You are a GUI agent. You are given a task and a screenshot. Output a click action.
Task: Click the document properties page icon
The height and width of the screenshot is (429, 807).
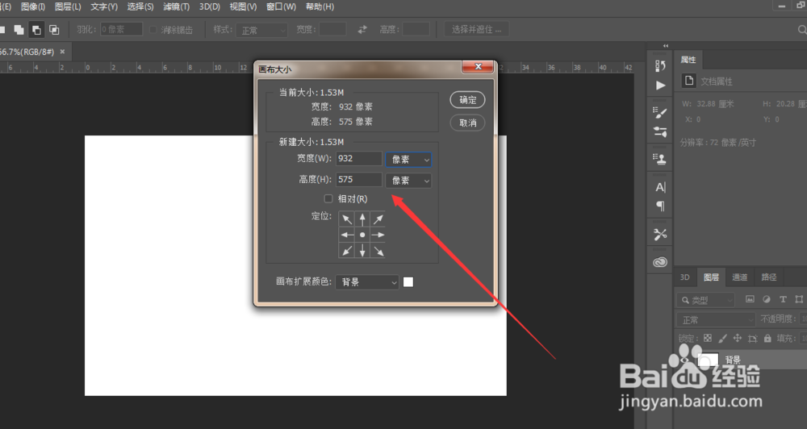[688, 81]
